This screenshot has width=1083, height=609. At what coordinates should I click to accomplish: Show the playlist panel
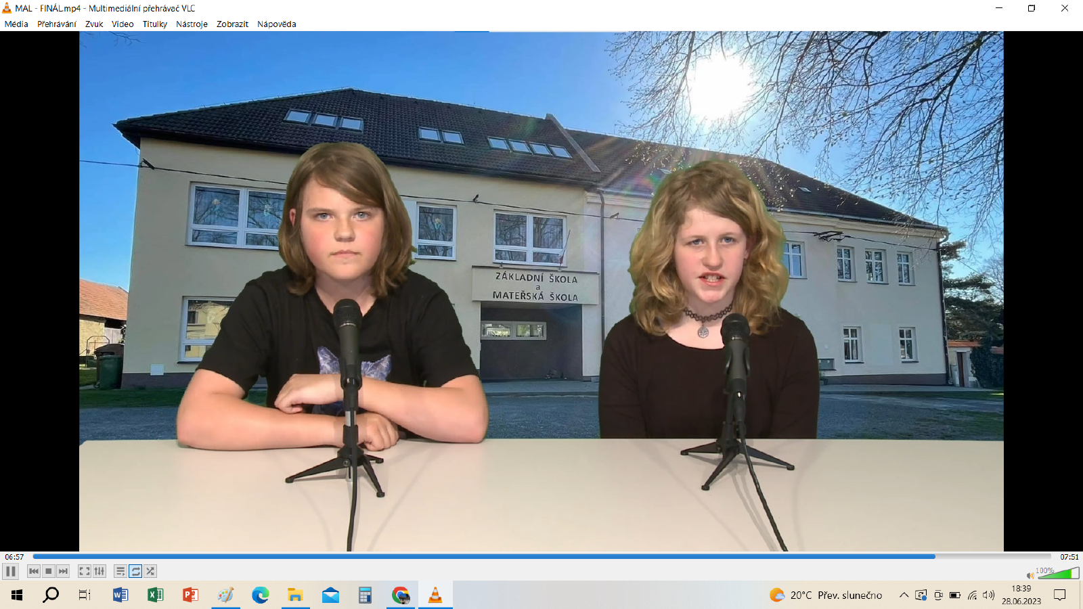[120, 571]
